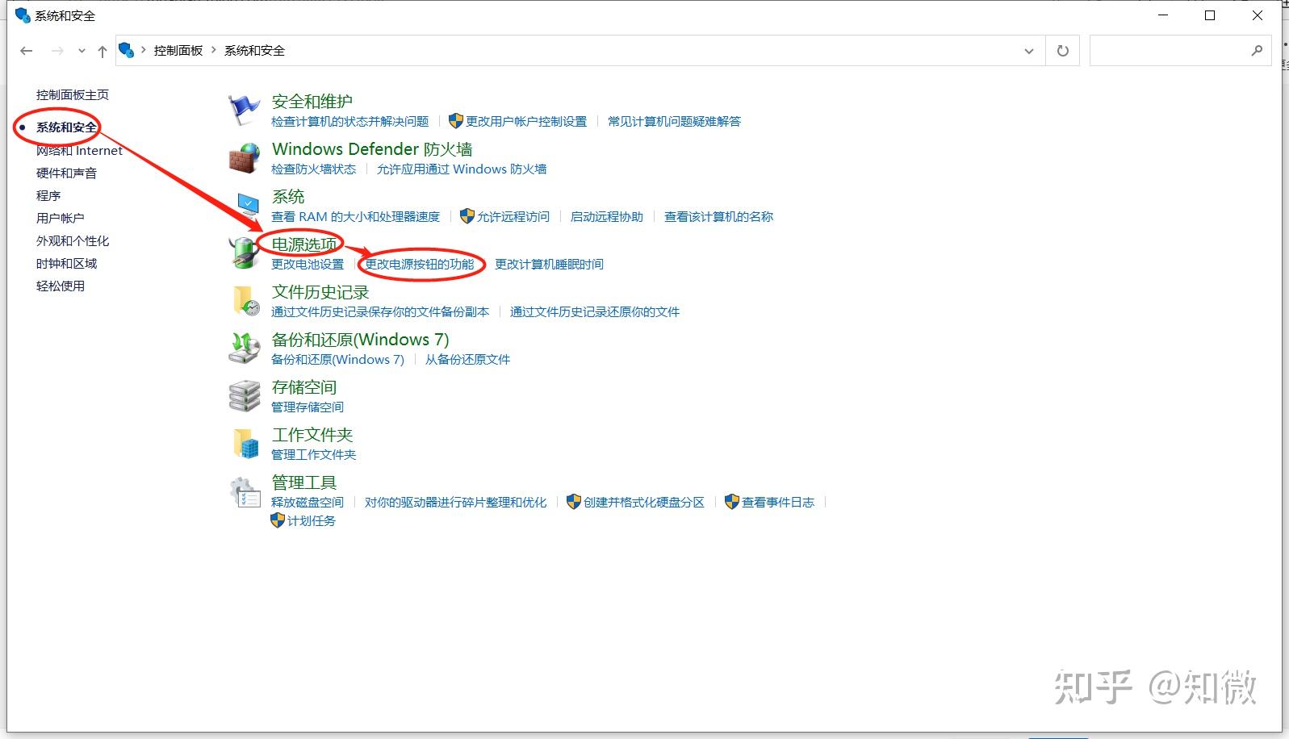Click the Administrative Tools gear icon

pos(244,491)
